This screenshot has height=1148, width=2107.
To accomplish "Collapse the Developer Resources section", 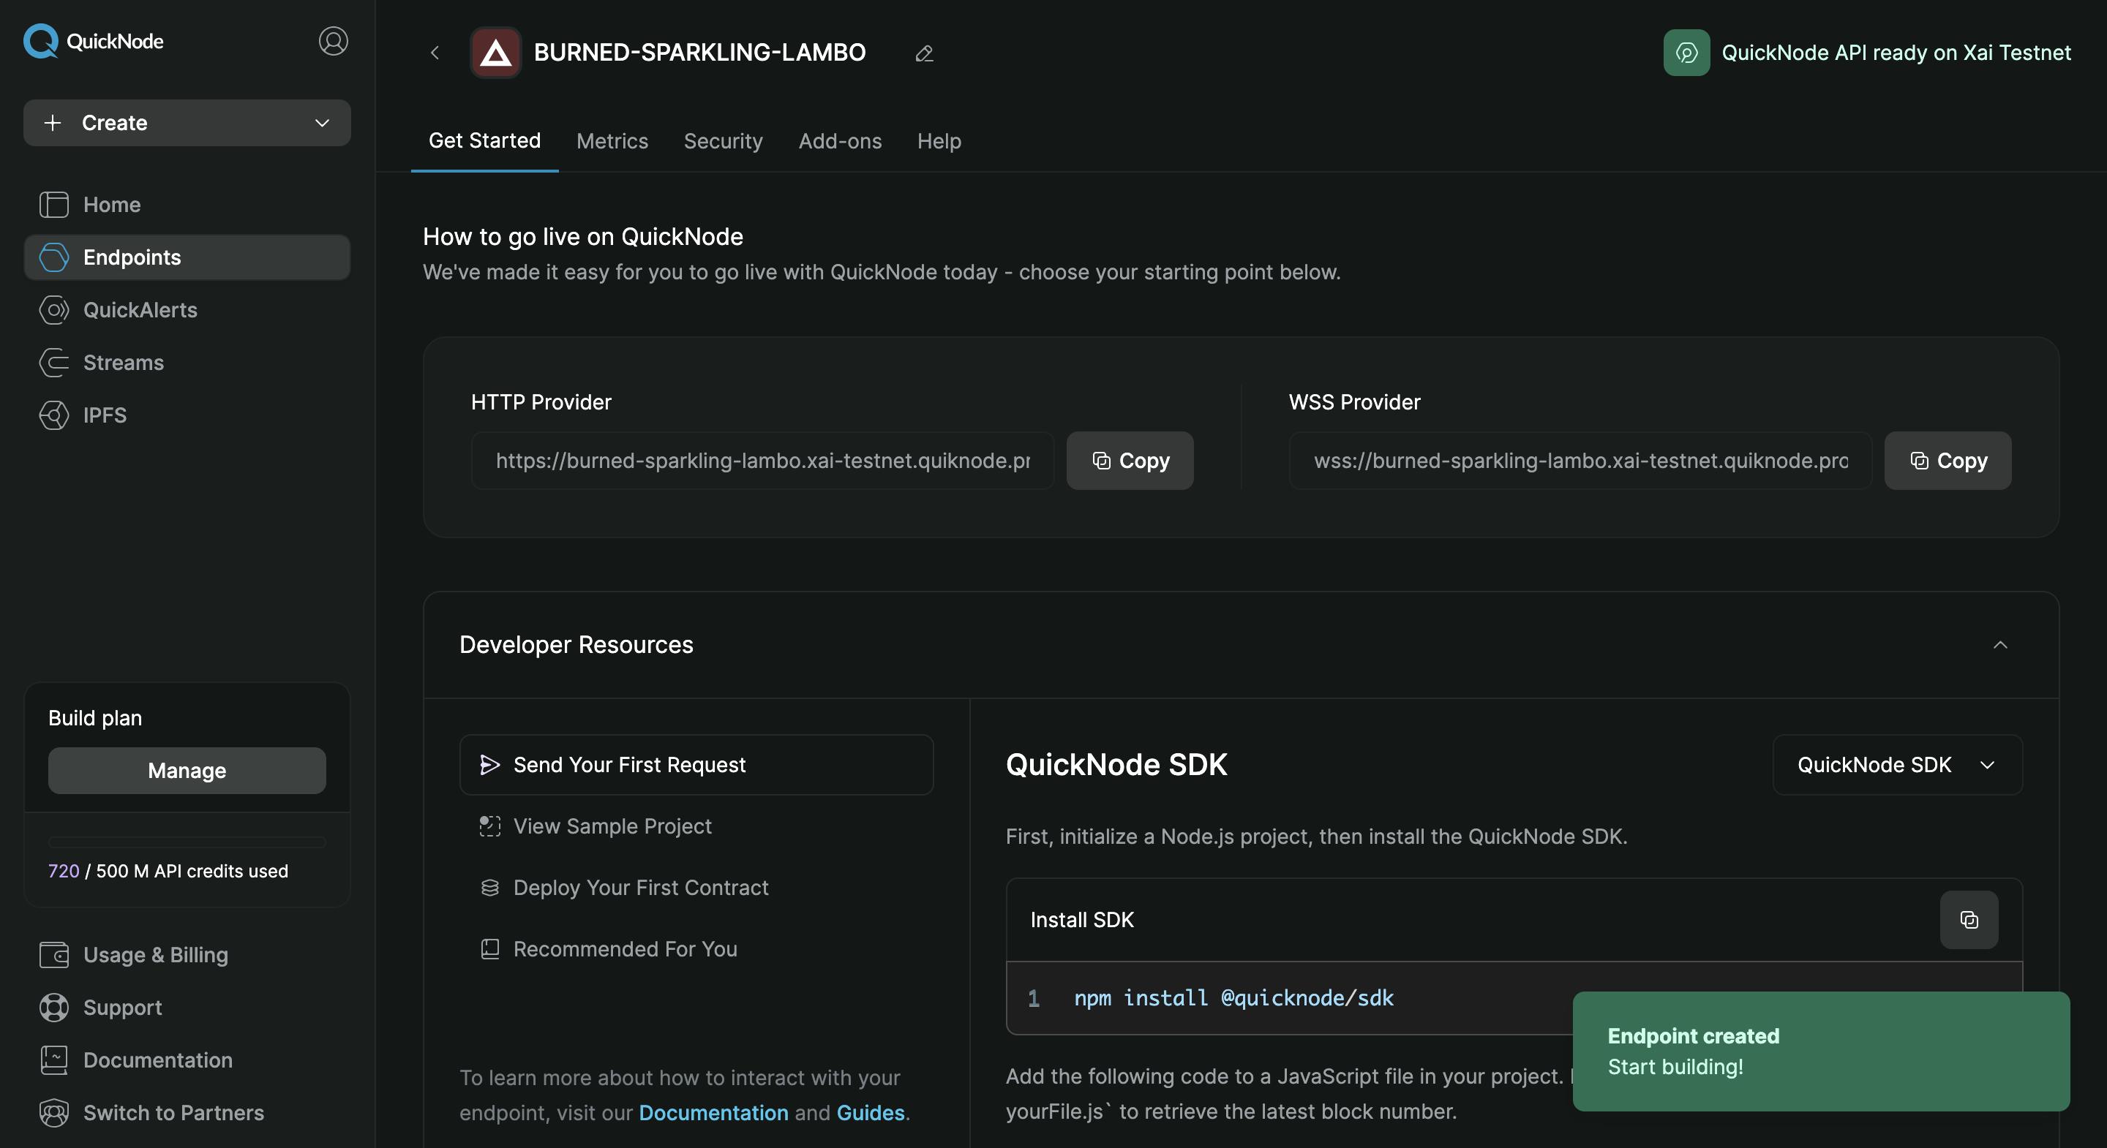I will [2000, 645].
